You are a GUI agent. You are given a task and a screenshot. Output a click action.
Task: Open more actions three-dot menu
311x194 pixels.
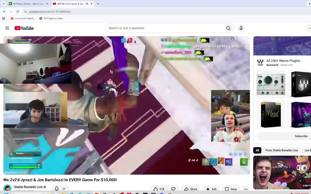point(246,189)
